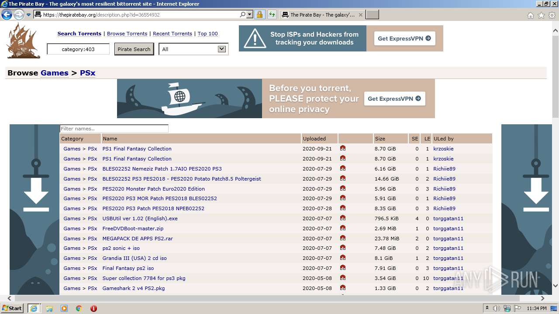Click the vertical scrollbar down arrow
This screenshot has height=314, width=559.
point(556,286)
